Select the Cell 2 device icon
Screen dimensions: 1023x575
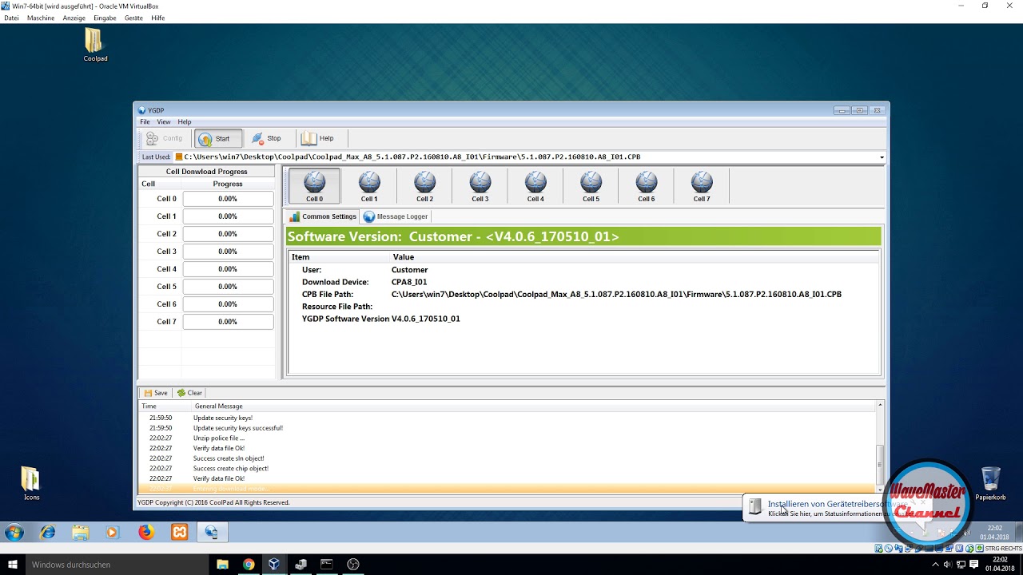click(x=425, y=186)
